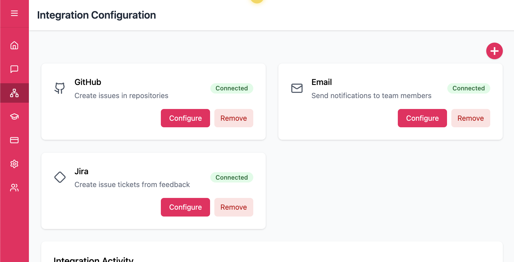Click the Jira diamond icon
The image size is (514, 262).
pyautogui.click(x=60, y=177)
